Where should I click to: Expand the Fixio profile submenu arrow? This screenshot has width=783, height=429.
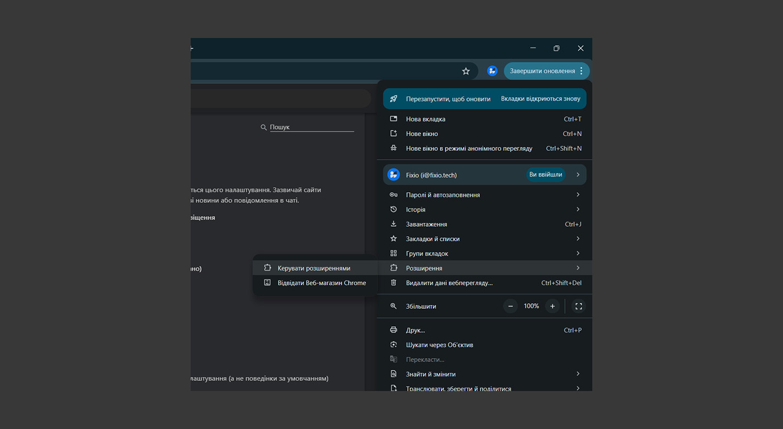[578, 175]
